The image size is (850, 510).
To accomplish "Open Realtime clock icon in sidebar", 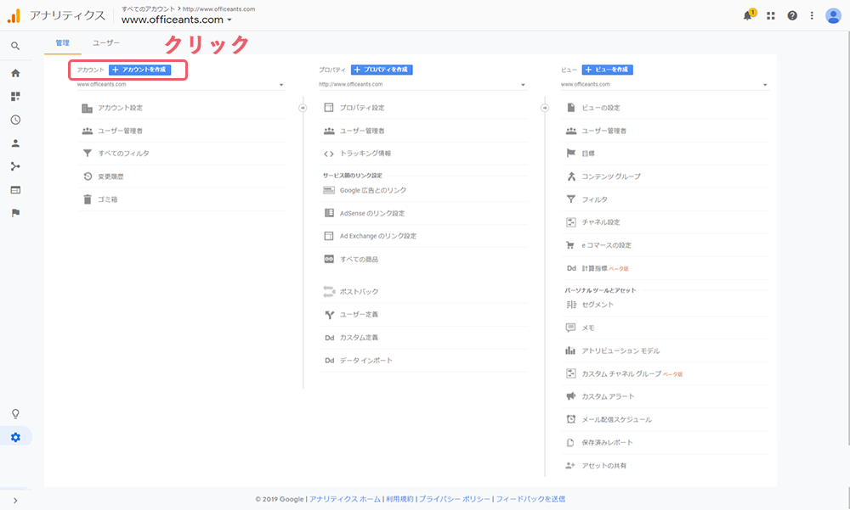I will [15, 120].
